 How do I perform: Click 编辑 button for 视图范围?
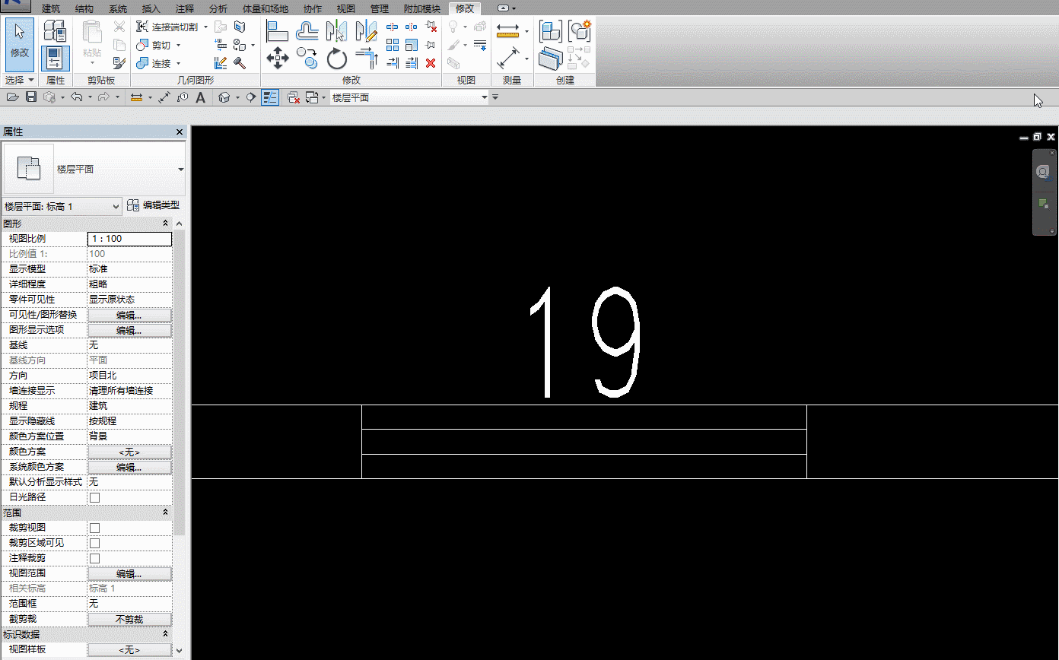click(130, 573)
